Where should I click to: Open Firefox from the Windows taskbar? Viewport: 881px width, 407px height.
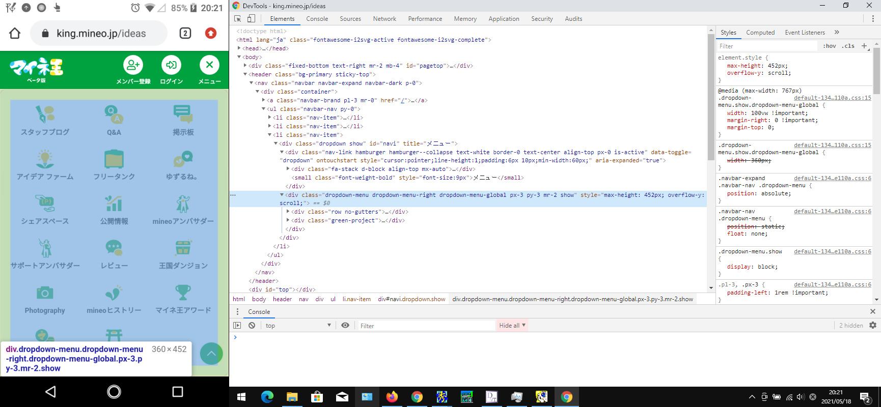pos(392,397)
